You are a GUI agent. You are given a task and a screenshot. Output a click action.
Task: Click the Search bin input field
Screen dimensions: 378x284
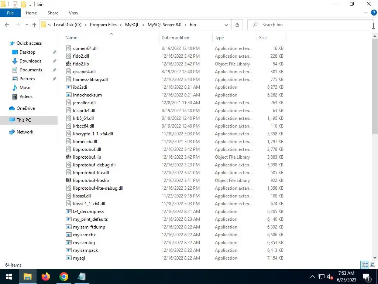311,25
